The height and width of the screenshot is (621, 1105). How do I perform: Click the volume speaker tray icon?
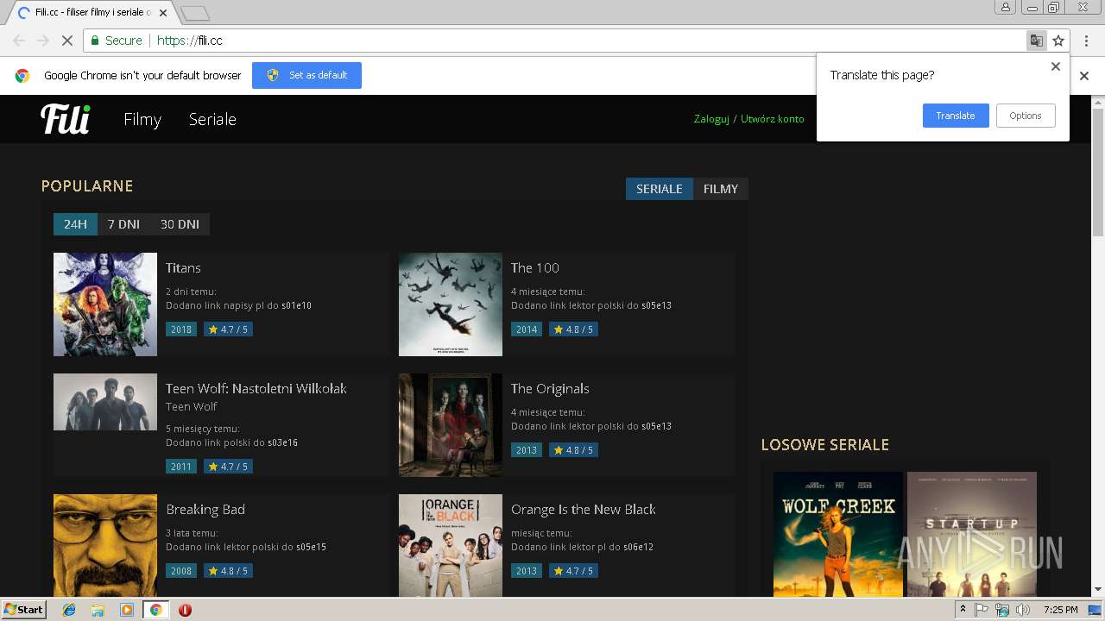click(x=1023, y=610)
